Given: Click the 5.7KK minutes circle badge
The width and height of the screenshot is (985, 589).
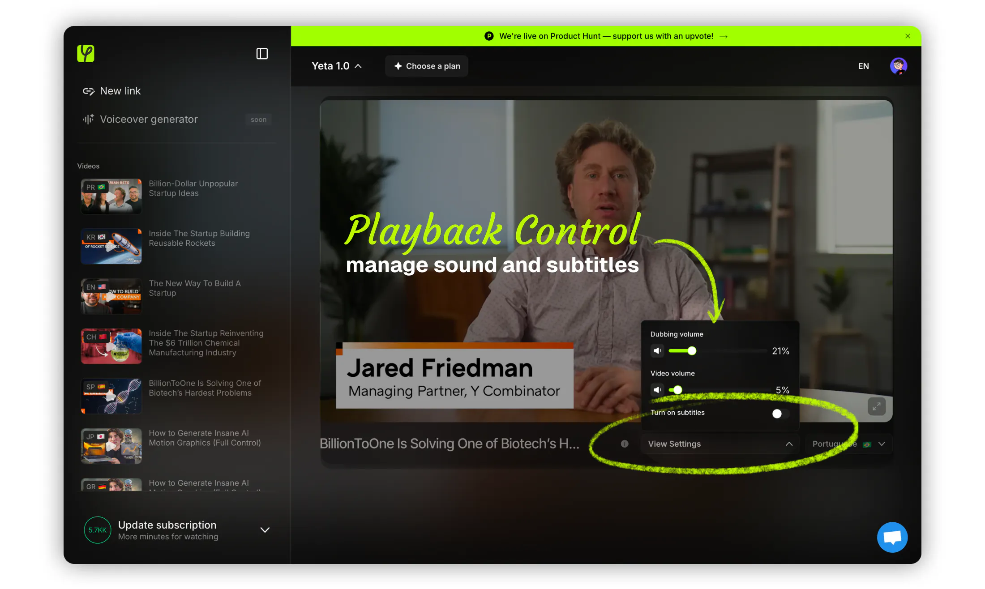Looking at the screenshot, I should tap(98, 530).
